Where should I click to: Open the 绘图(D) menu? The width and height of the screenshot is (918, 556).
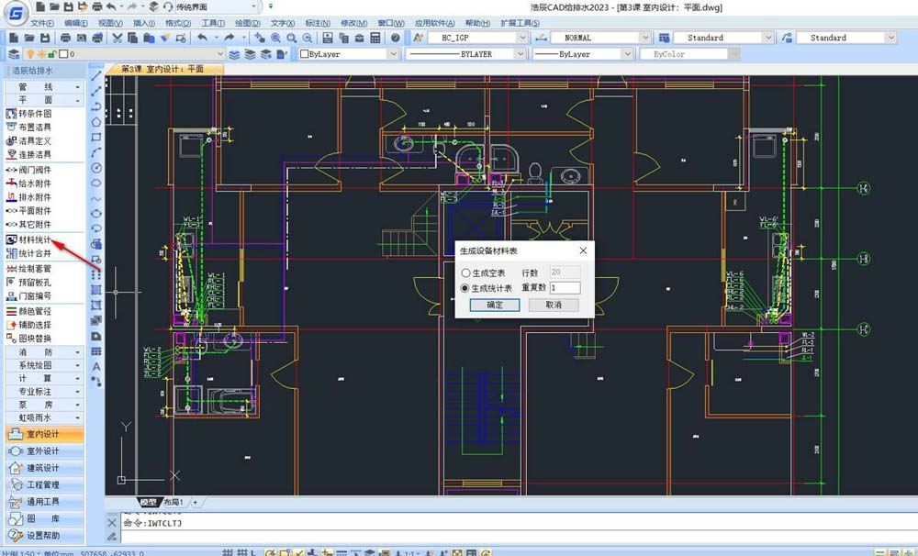246,23
